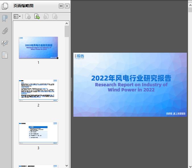The height and width of the screenshot is (168, 192).
Task: Select page 1 thumbnail
Action: pos(38,48)
